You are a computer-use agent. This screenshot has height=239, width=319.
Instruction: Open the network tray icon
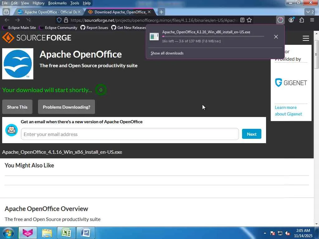click(x=280, y=233)
